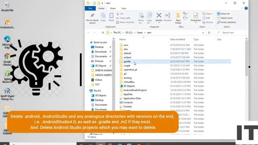Sort by the Name column header

pos(123,39)
